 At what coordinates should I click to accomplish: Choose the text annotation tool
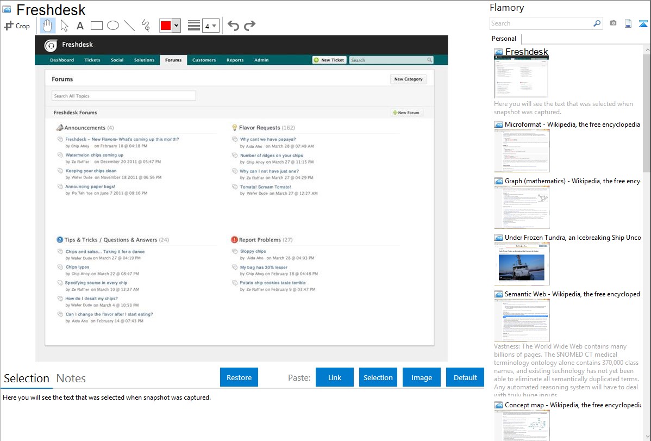point(80,26)
